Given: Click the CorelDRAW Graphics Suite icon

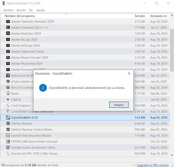Looking at the screenshot, I should 8,111.
